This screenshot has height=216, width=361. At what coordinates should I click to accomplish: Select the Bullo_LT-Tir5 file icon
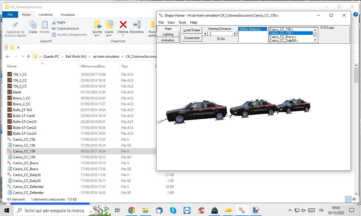10,110
